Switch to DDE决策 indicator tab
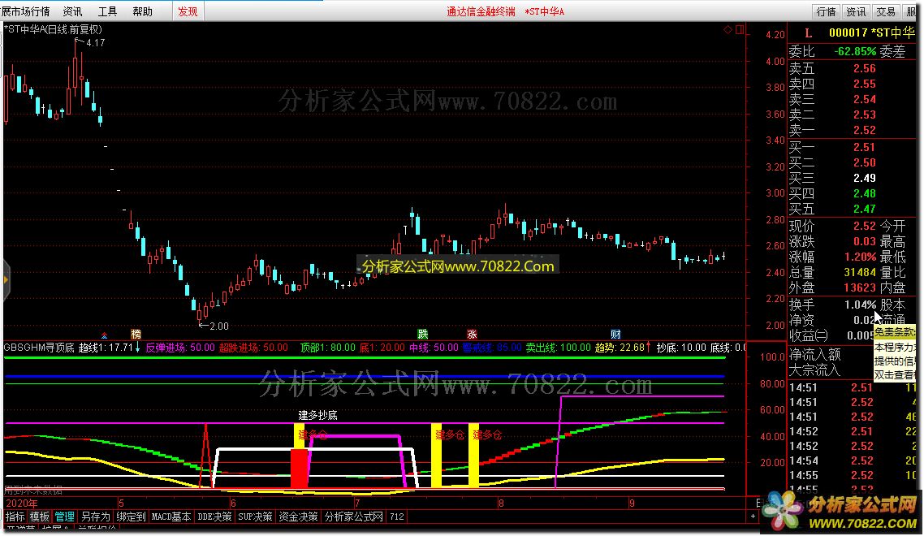The image size is (924, 536). click(214, 517)
